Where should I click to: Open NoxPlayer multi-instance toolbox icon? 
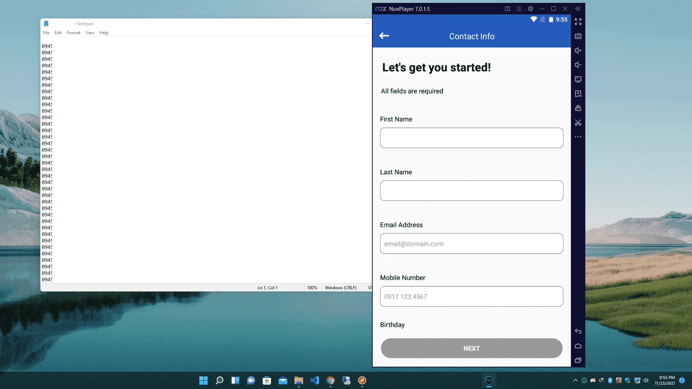578,108
